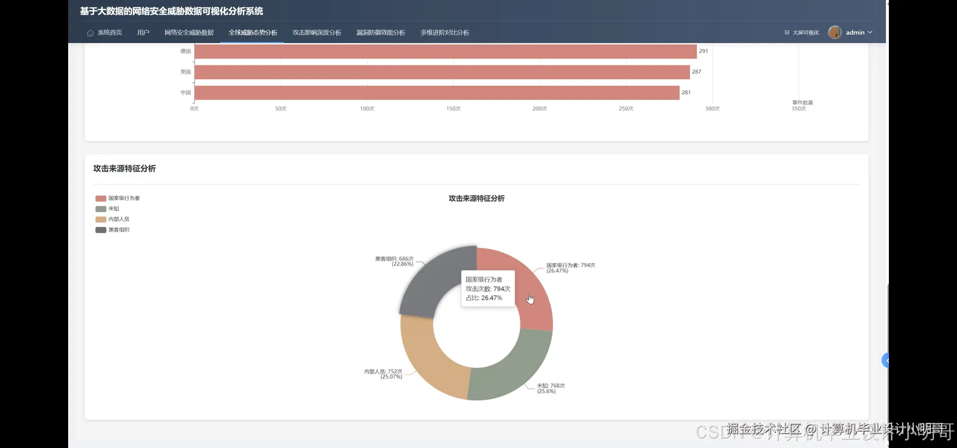Click the 美国 bar in chart
957x448 pixels.
442,72
